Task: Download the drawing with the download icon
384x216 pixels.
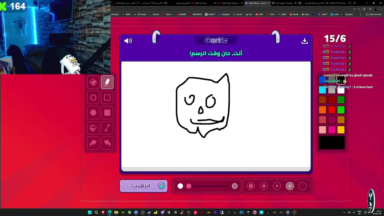Action: click(304, 41)
